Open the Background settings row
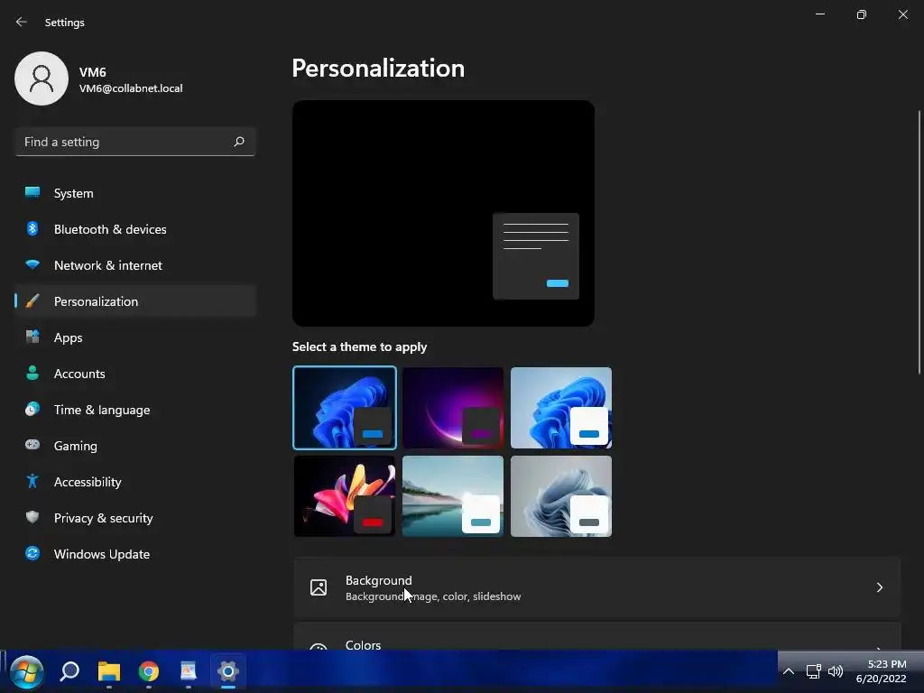The height and width of the screenshot is (693, 924). [x=597, y=587]
